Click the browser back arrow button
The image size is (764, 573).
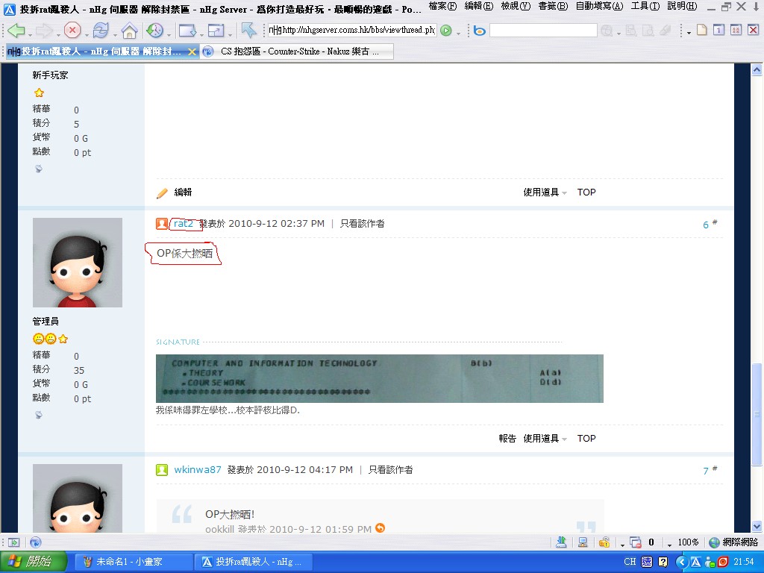pyautogui.click(x=16, y=31)
